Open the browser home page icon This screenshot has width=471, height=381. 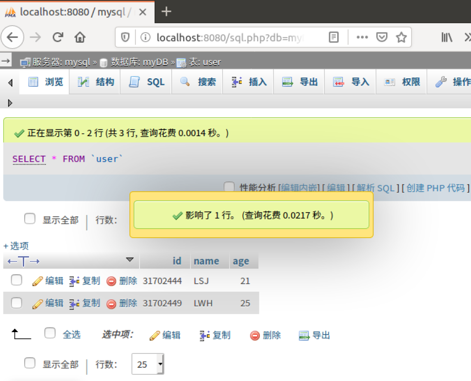point(80,37)
